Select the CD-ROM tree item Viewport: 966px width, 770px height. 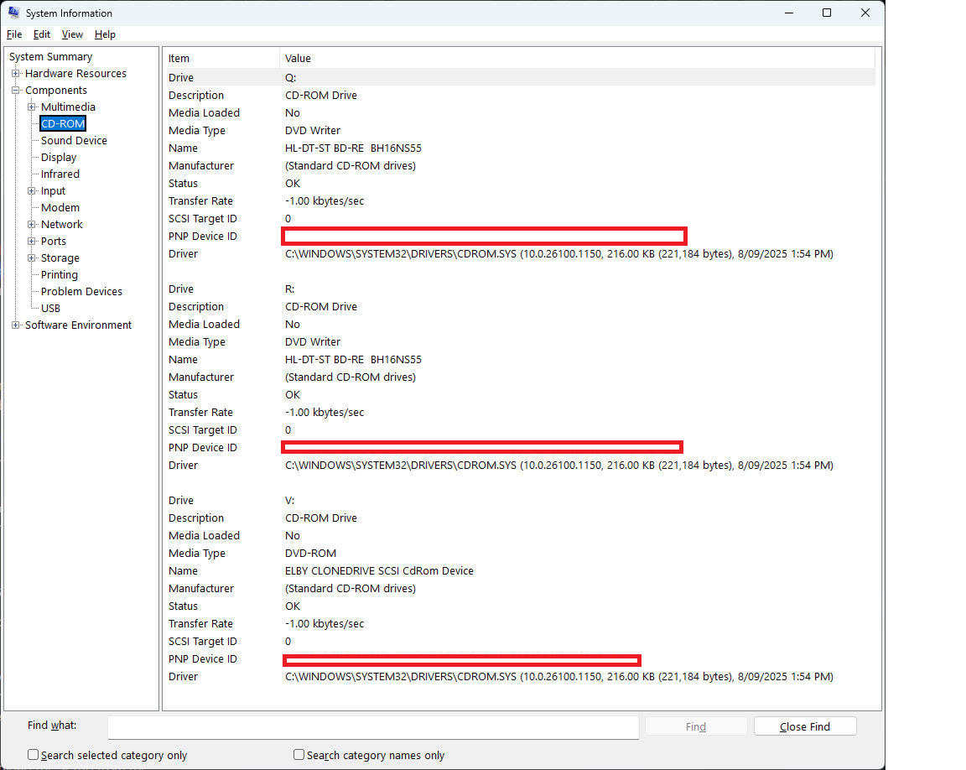(63, 124)
